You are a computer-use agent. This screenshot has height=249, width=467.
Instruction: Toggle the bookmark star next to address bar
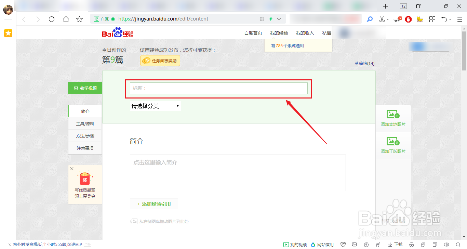[79, 19]
